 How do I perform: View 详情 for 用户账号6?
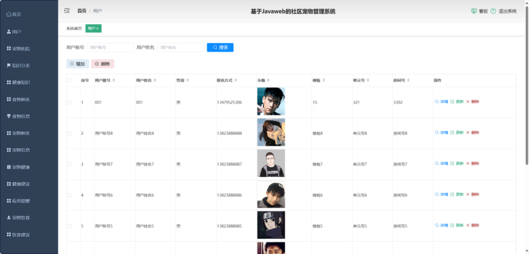click(x=442, y=194)
